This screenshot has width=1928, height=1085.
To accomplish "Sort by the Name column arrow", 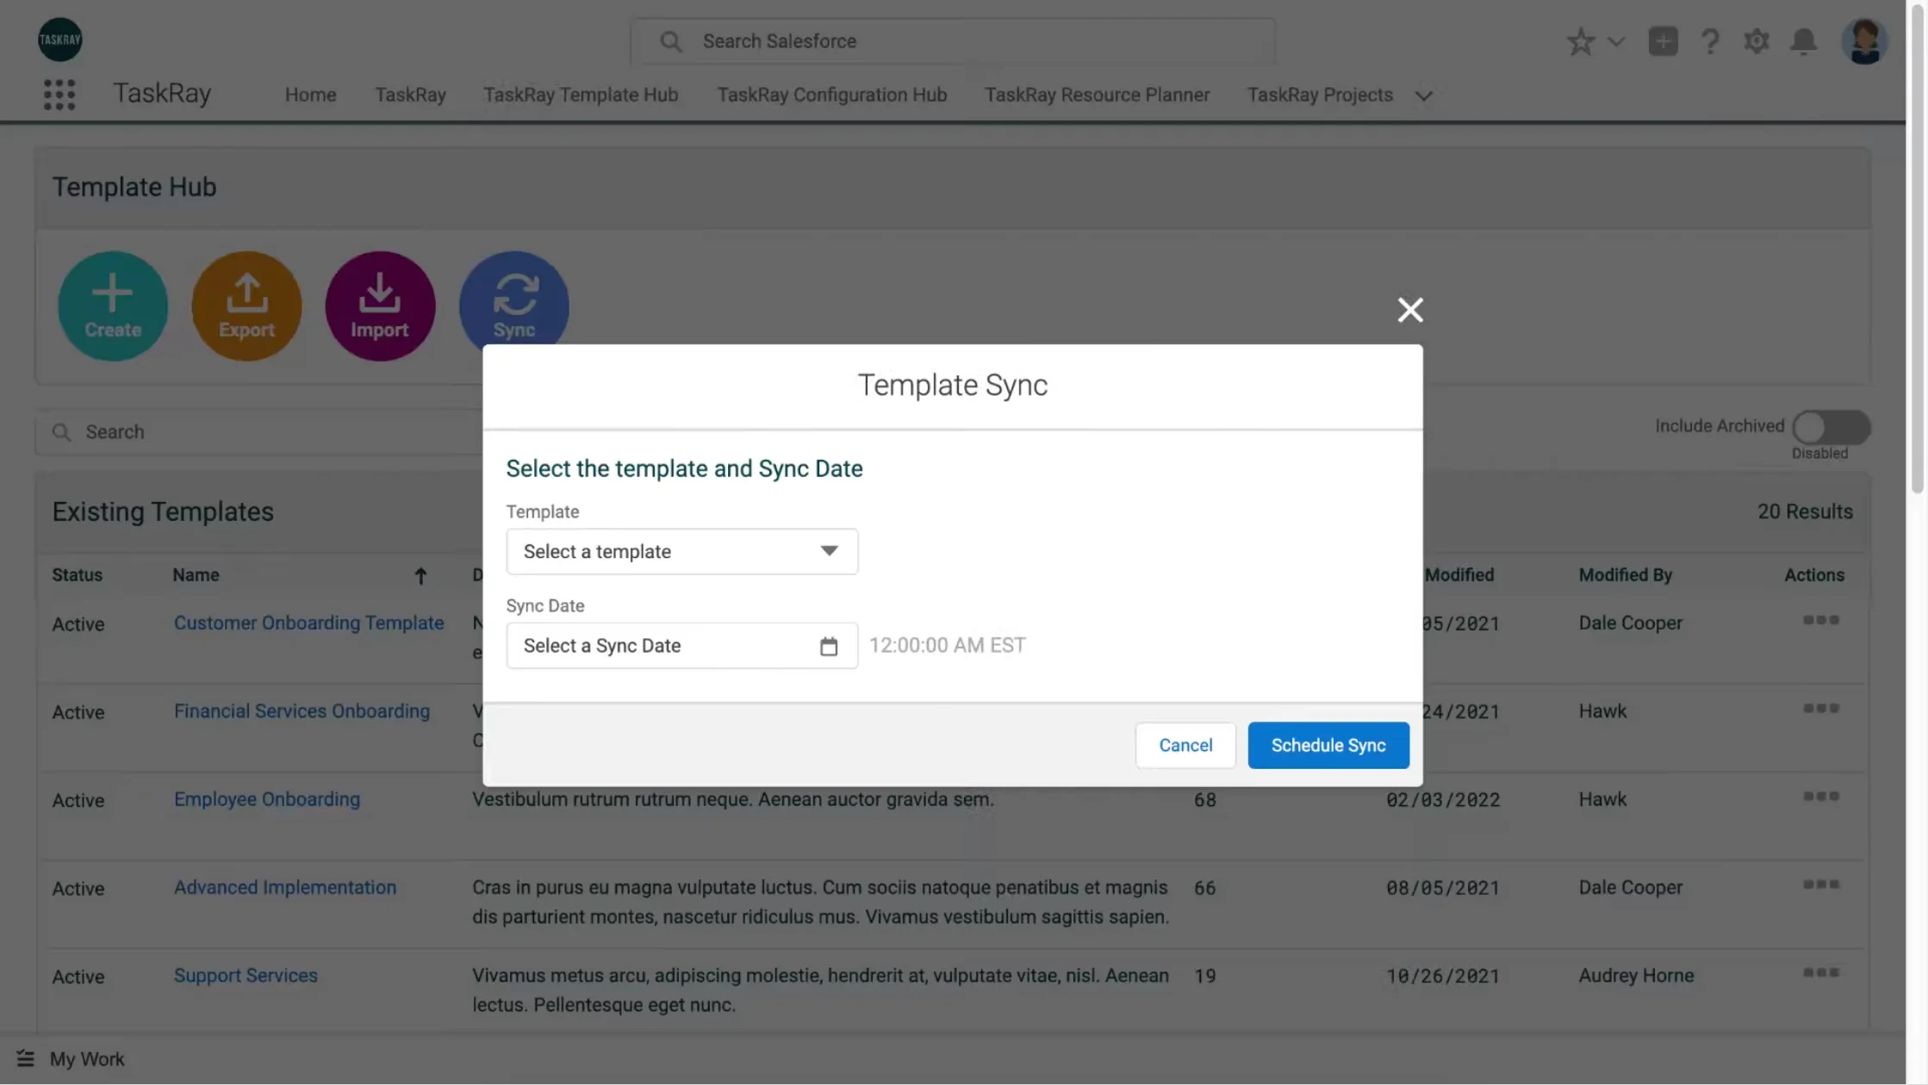I will 420,576.
